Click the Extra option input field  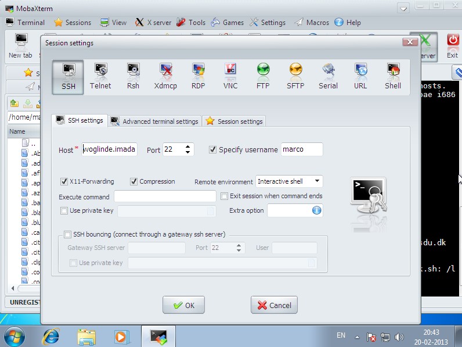click(289, 210)
